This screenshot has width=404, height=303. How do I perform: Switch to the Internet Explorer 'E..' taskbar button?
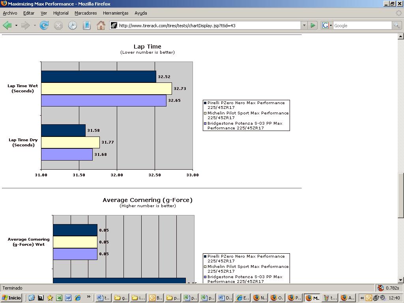[x=243, y=298]
